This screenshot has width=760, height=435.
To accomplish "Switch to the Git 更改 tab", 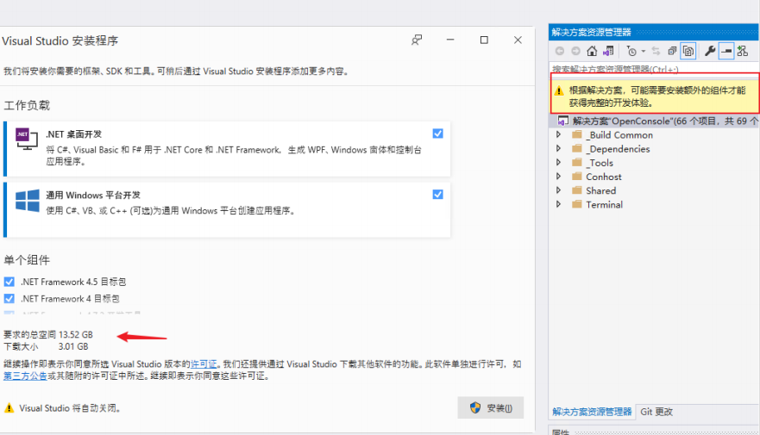I will (x=656, y=412).
